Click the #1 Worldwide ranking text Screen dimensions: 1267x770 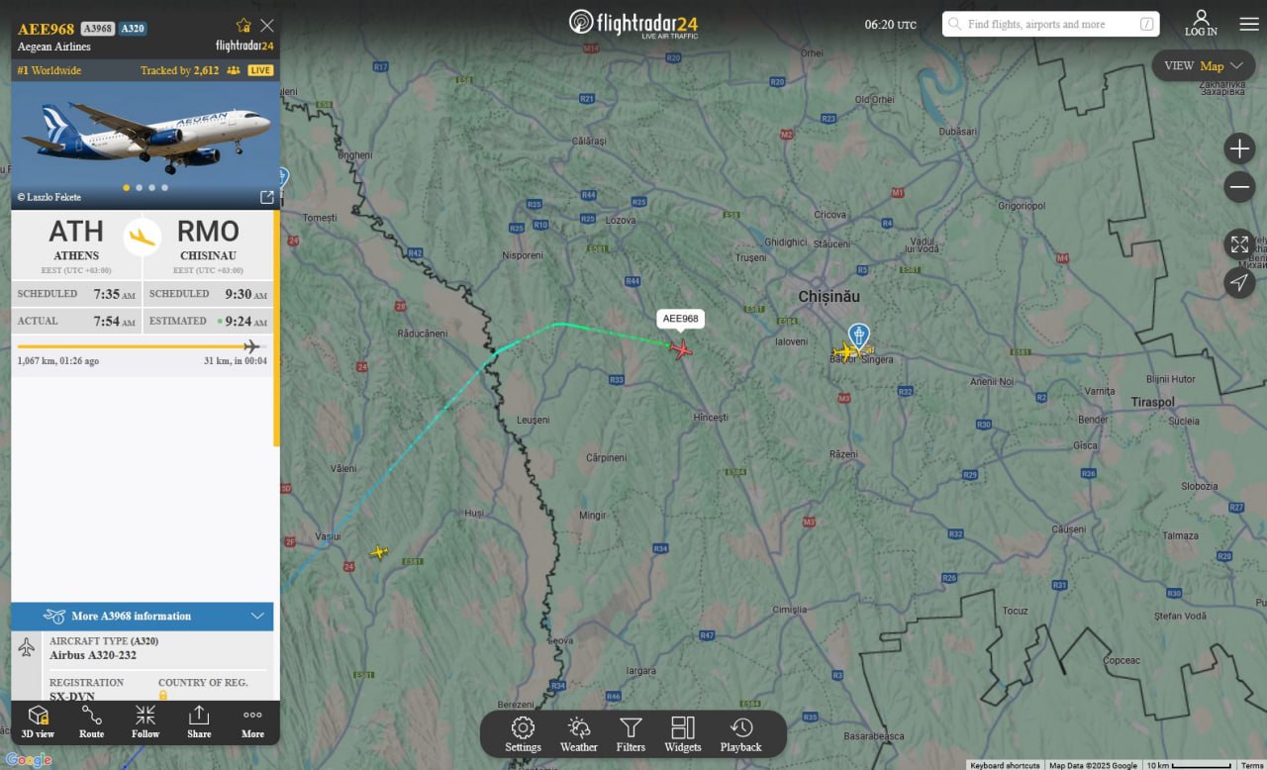click(x=49, y=70)
